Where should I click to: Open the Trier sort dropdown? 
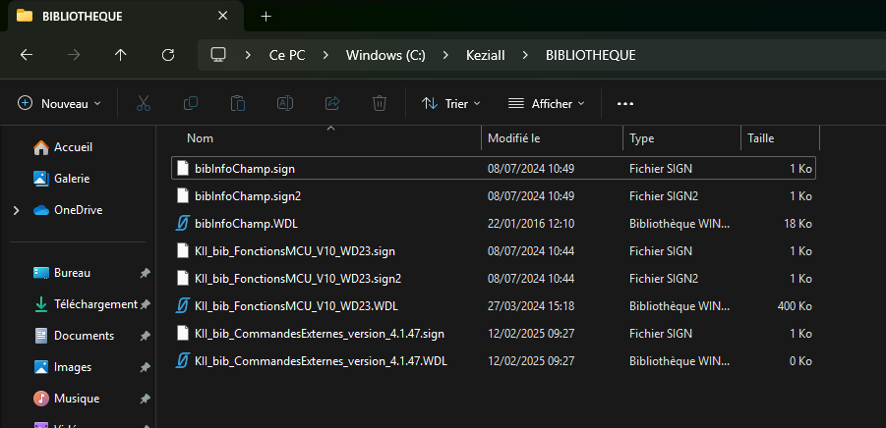(x=451, y=103)
